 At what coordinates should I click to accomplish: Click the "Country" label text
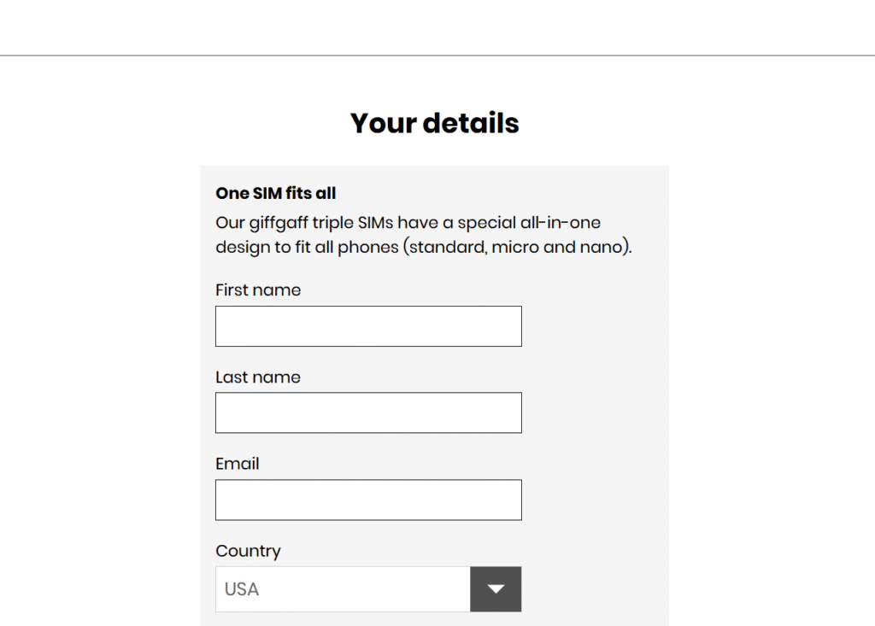(x=248, y=551)
